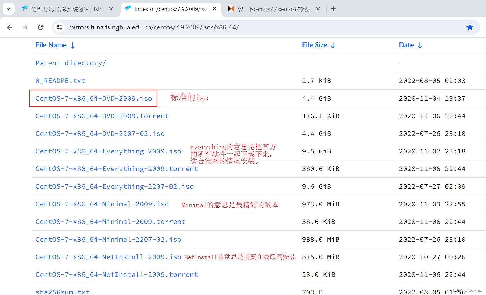Click the browser back arrow
Image resolution: width=486 pixels, height=295 pixels.
click(10, 27)
